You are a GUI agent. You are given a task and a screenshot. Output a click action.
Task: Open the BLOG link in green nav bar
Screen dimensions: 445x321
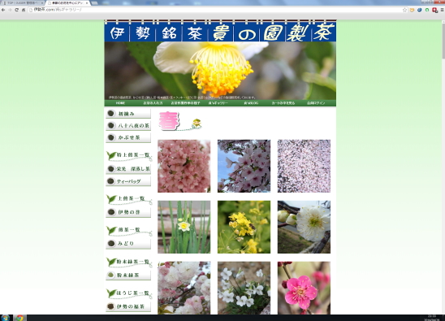pyautogui.click(x=251, y=103)
